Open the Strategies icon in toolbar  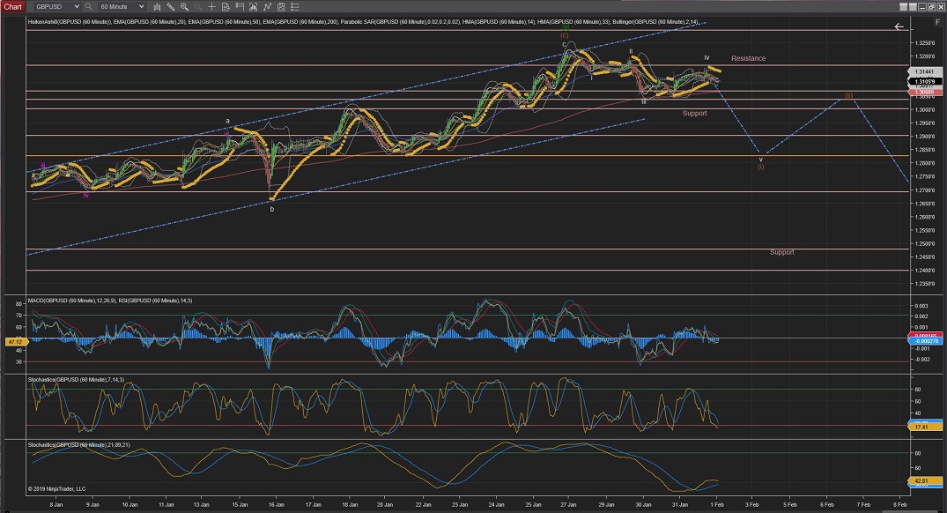pos(264,6)
